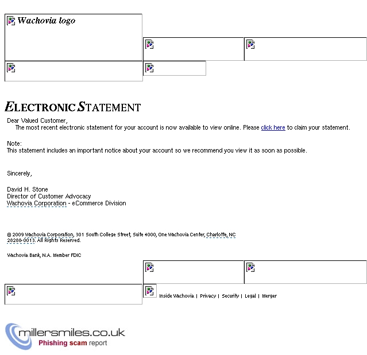The height and width of the screenshot is (355, 367).
Task: Click the 'Phishing scam report' caption
Action: (x=72, y=343)
